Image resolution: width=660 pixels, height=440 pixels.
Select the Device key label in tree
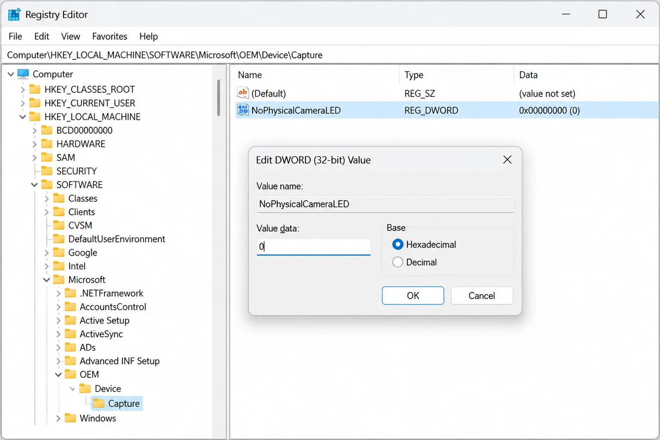click(x=108, y=389)
